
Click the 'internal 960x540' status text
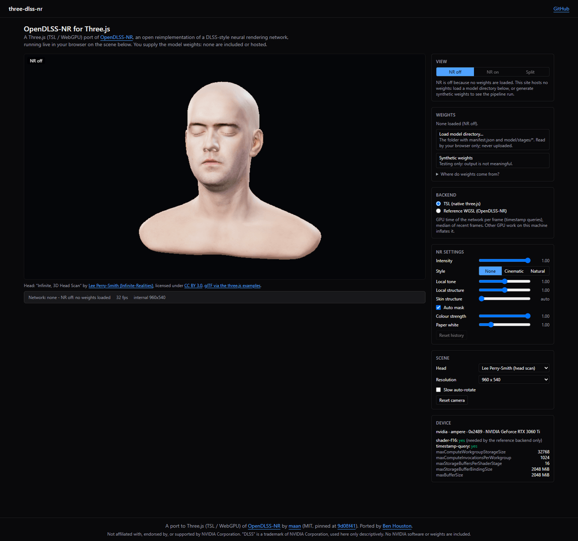(149, 298)
